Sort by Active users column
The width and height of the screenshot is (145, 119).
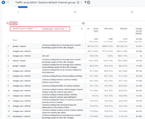[x=96, y=30]
